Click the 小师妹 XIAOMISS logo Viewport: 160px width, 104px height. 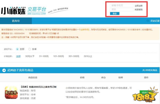click(13, 11)
